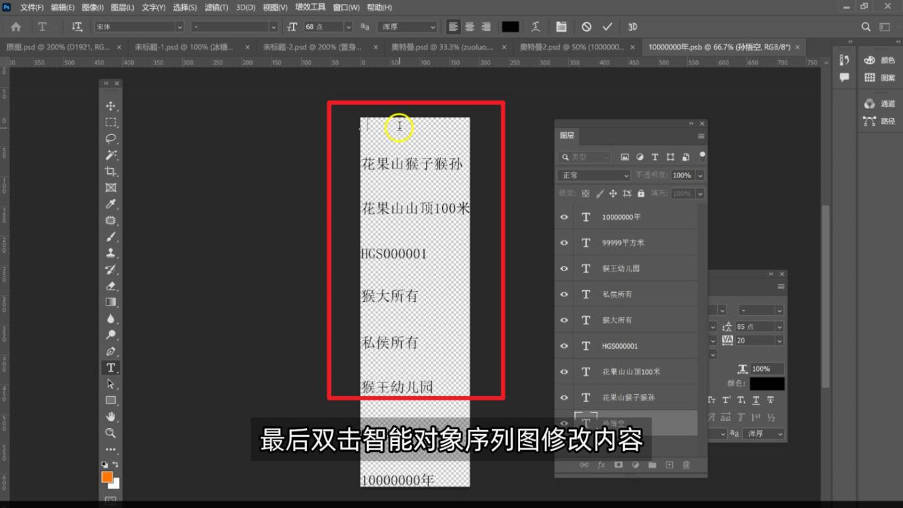Click the warp text icon in the options bar

[536, 26]
